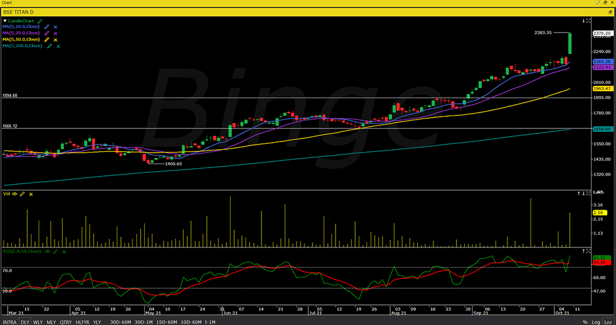Screen dimensions: 616x325
Task: Click the CandleChart legend label
Action: tap(21, 21)
